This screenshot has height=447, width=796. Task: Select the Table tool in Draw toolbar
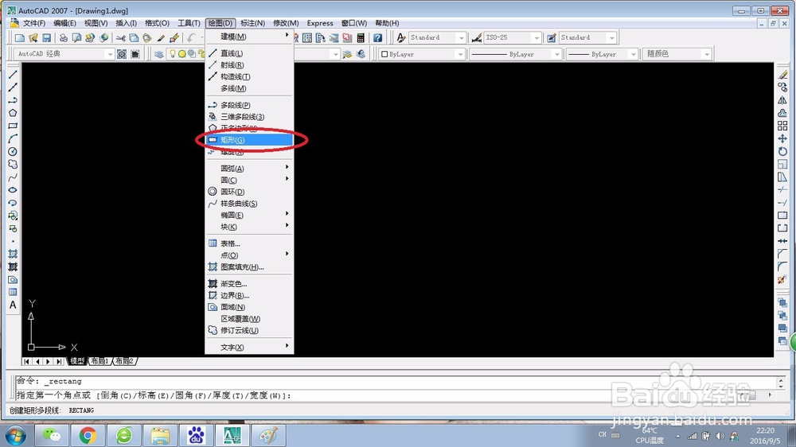click(x=13, y=292)
